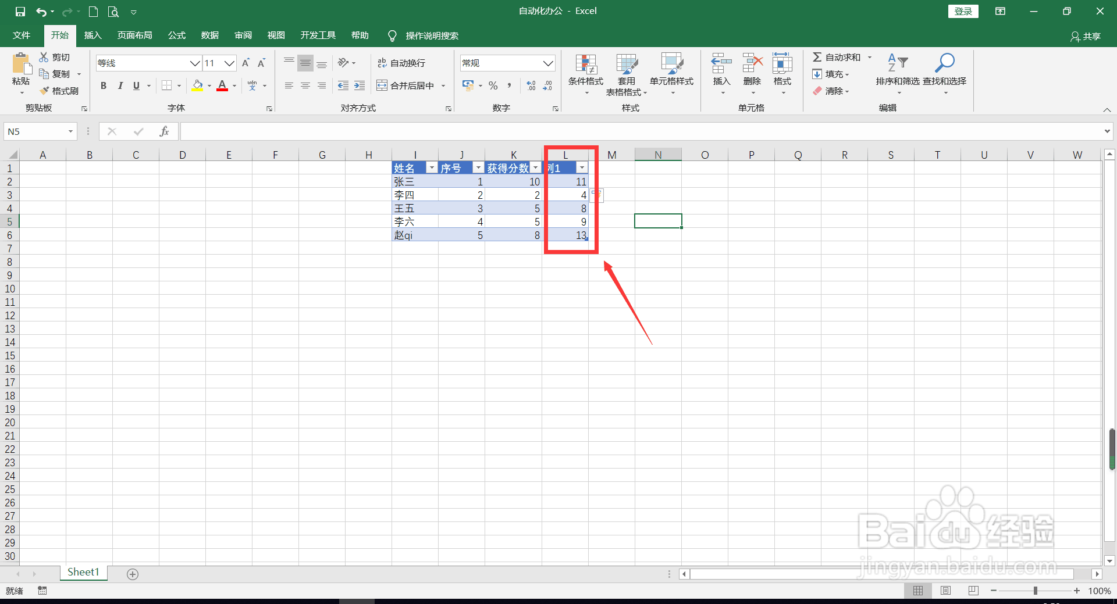Toggle italic formatting
This screenshot has height=604, width=1117.
click(120, 85)
